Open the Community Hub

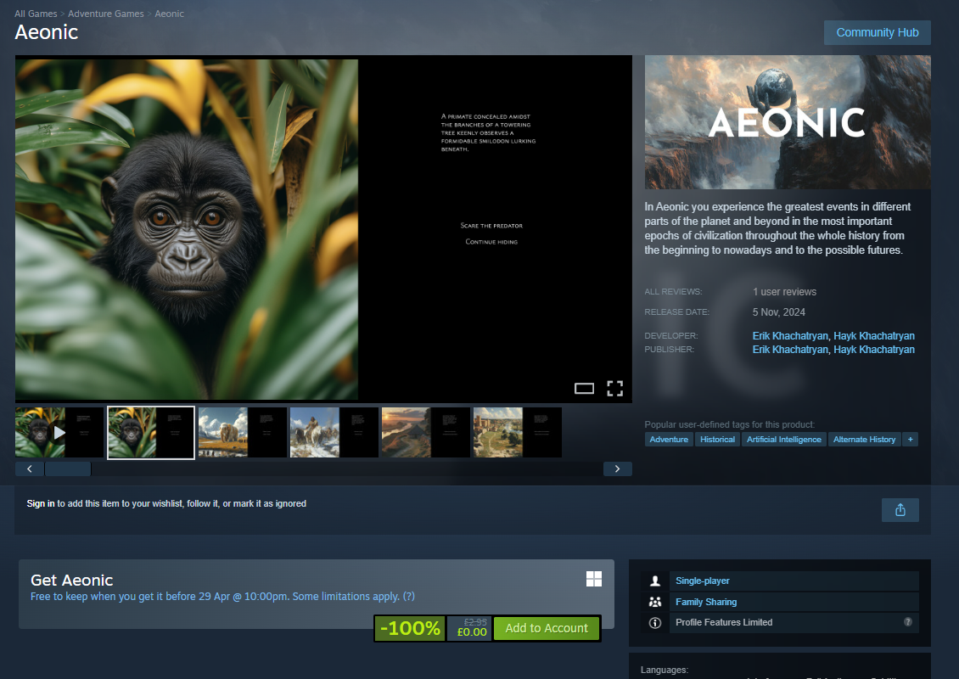point(877,32)
